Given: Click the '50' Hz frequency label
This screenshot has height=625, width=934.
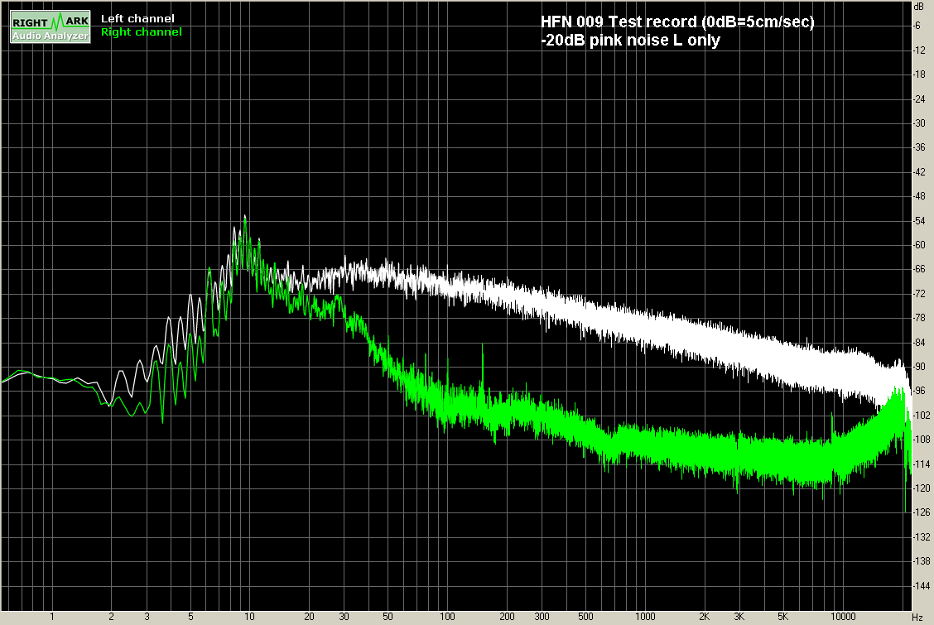Looking at the screenshot, I should click(388, 617).
